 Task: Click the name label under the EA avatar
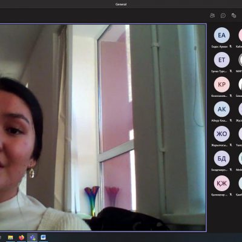click(x=220, y=47)
